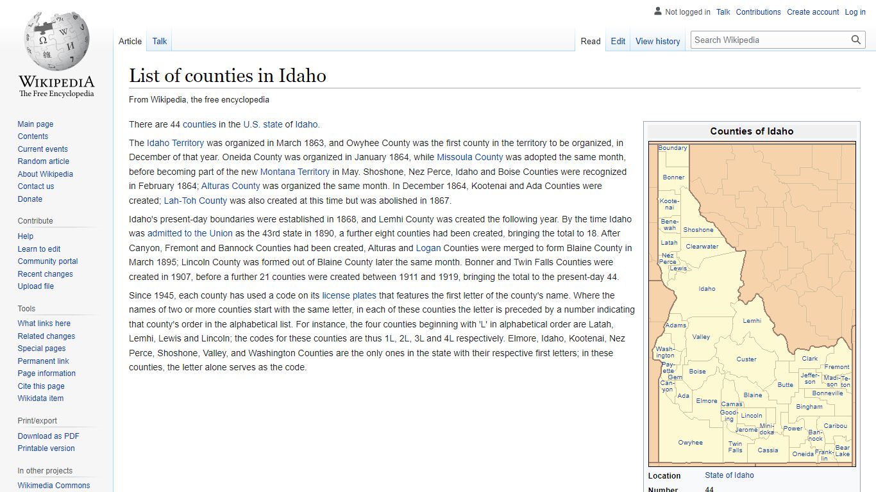Click Idaho county label on the map
This screenshot has height=492, width=876.
[x=707, y=289]
